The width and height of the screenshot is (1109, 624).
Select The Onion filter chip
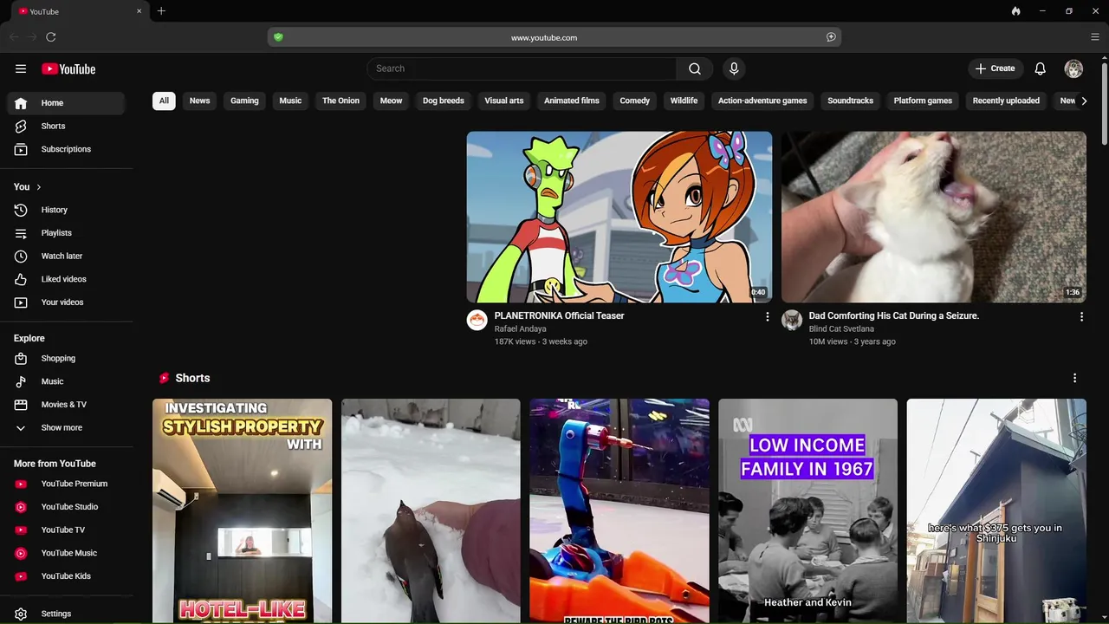click(340, 101)
